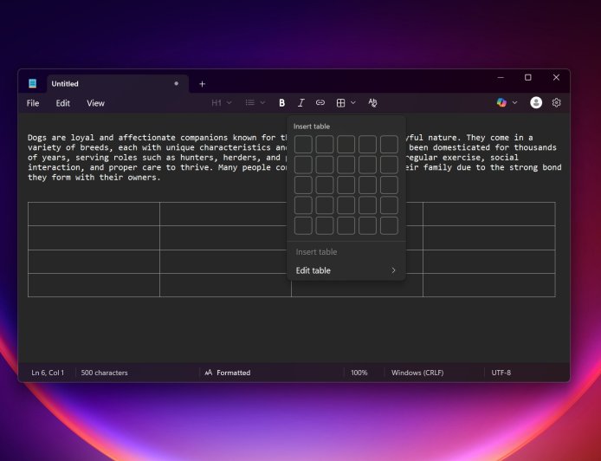Click the Notepad app icon in title bar
The image size is (601, 461).
[x=33, y=83]
